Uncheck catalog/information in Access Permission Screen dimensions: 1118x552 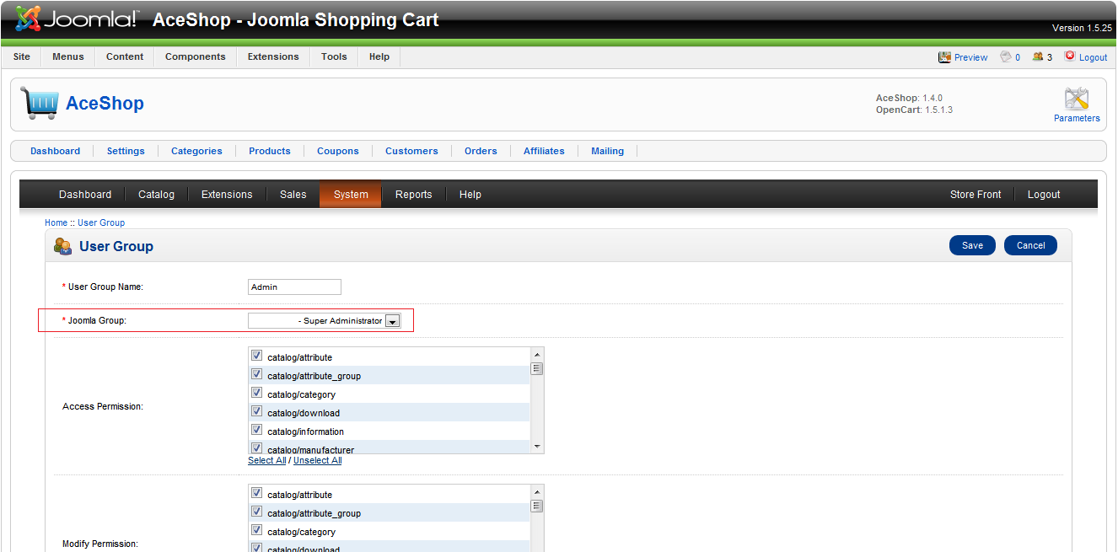257,430
